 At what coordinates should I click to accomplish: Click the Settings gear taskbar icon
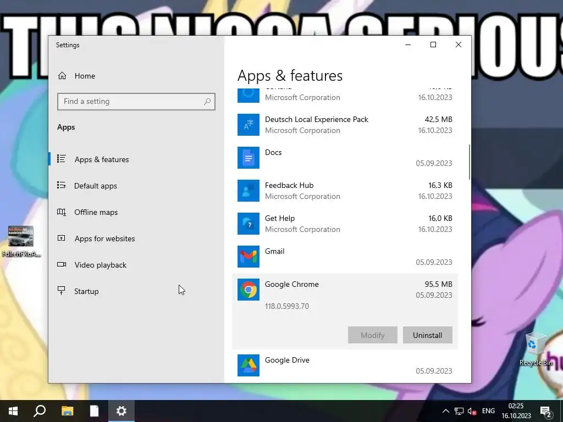(122, 411)
